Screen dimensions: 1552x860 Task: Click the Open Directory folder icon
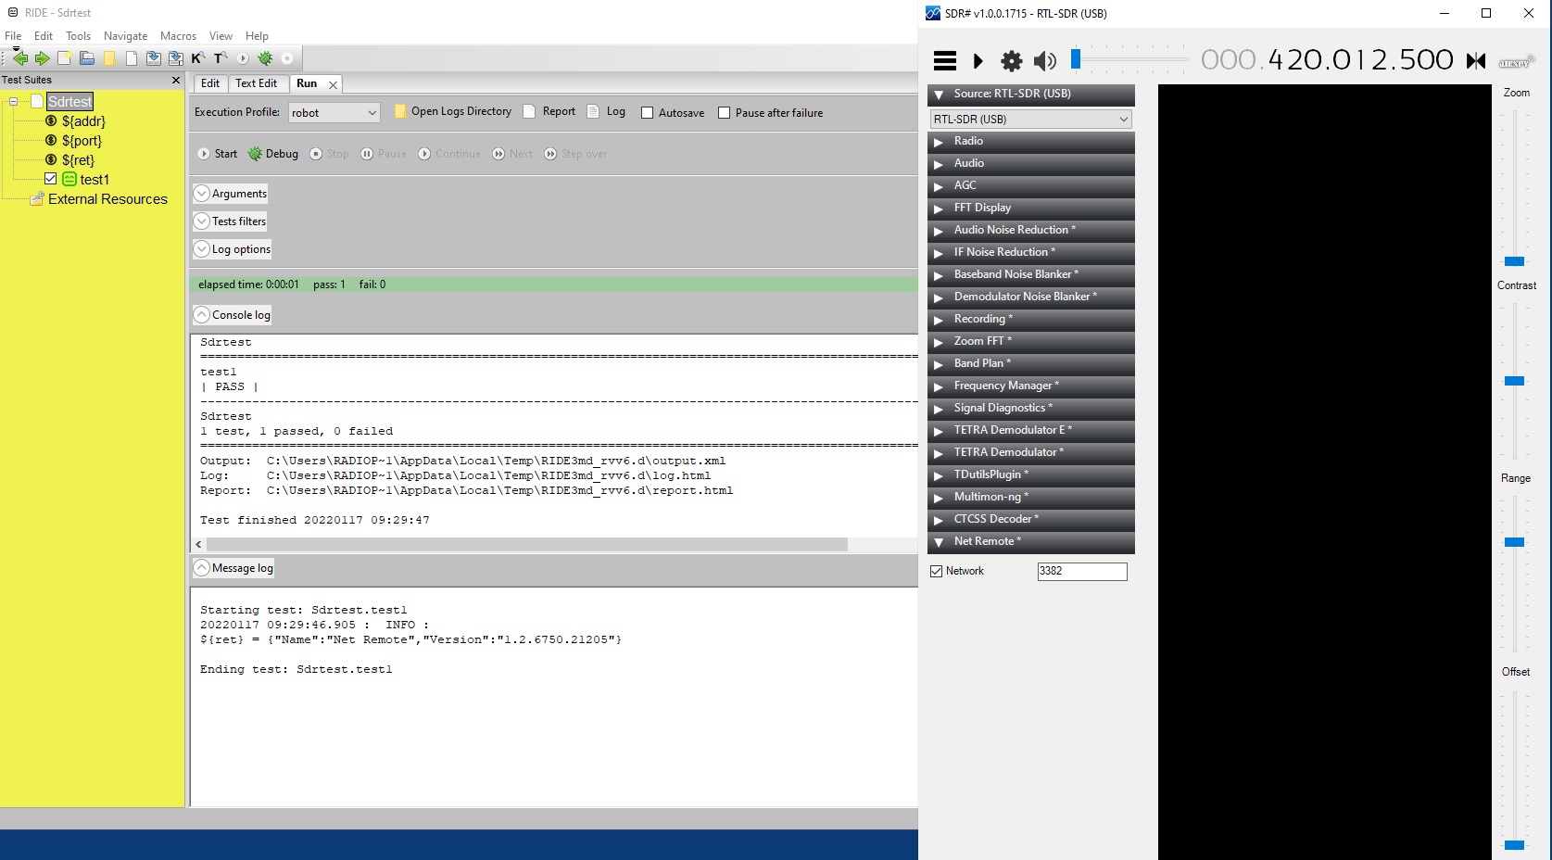(x=109, y=58)
